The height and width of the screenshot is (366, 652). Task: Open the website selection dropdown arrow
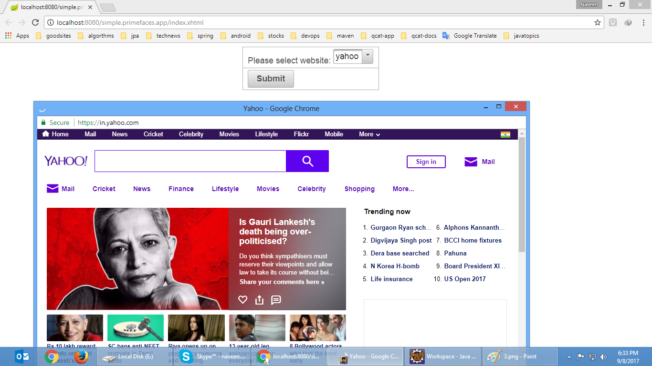click(367, 56)
